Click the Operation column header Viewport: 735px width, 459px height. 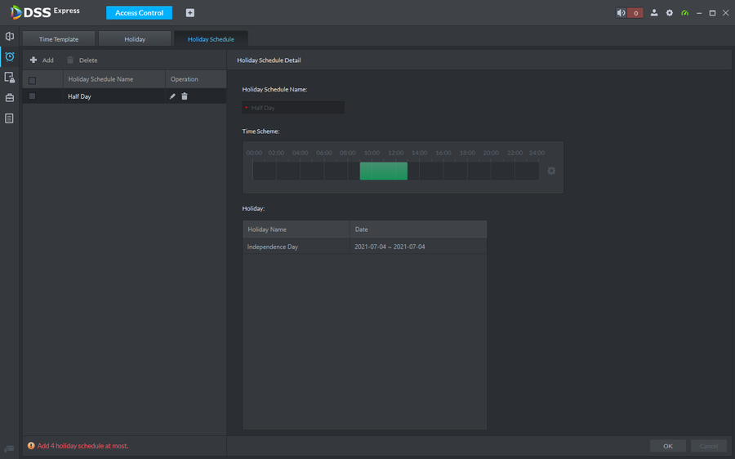click(x=196, y=79)
